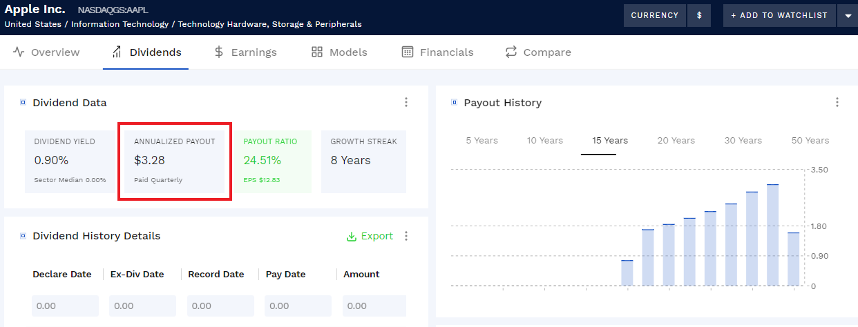Click the Sector Median 0.00% text
This screenshot has height=327, width=858.
coord(70,180)
